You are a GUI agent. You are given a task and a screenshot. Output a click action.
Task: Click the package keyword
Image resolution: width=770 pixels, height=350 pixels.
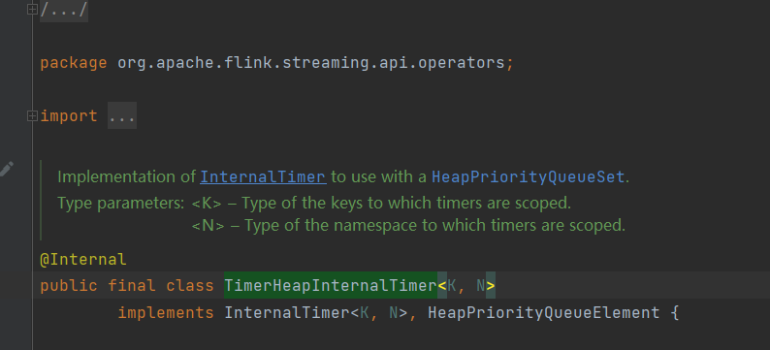pyautogui.click(x=74, y=63)
